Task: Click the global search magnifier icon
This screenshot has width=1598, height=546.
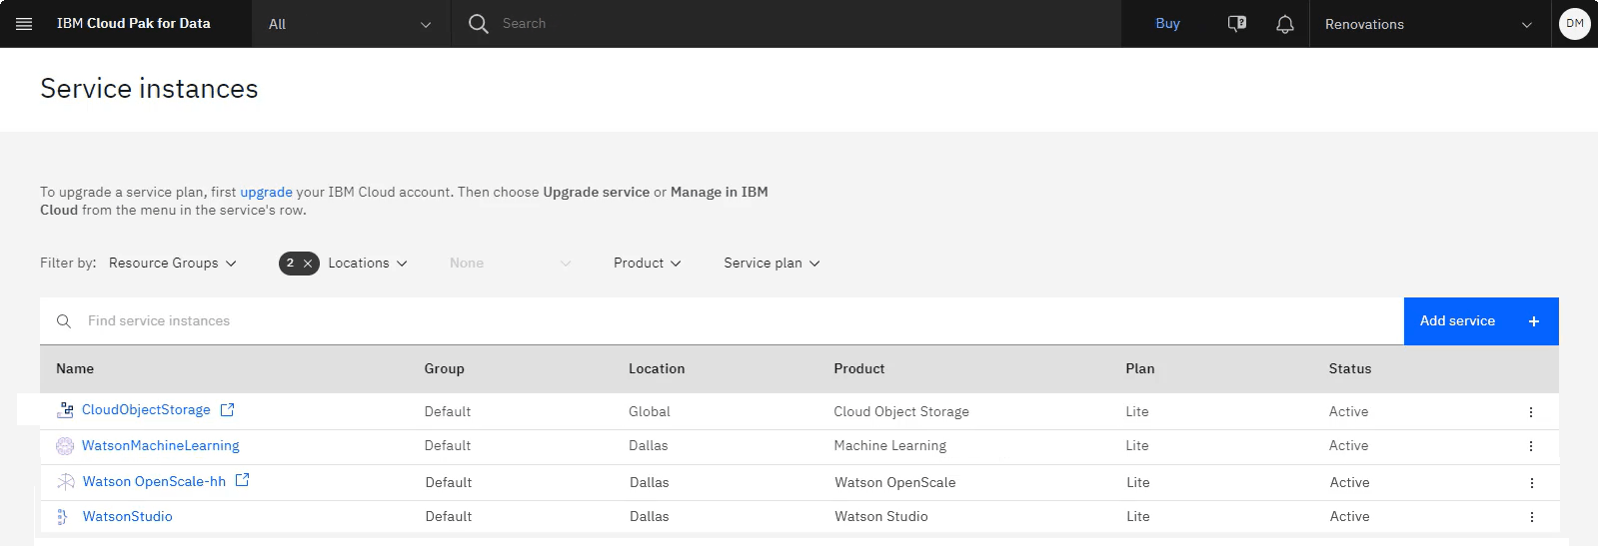Action: click(479, 24)
